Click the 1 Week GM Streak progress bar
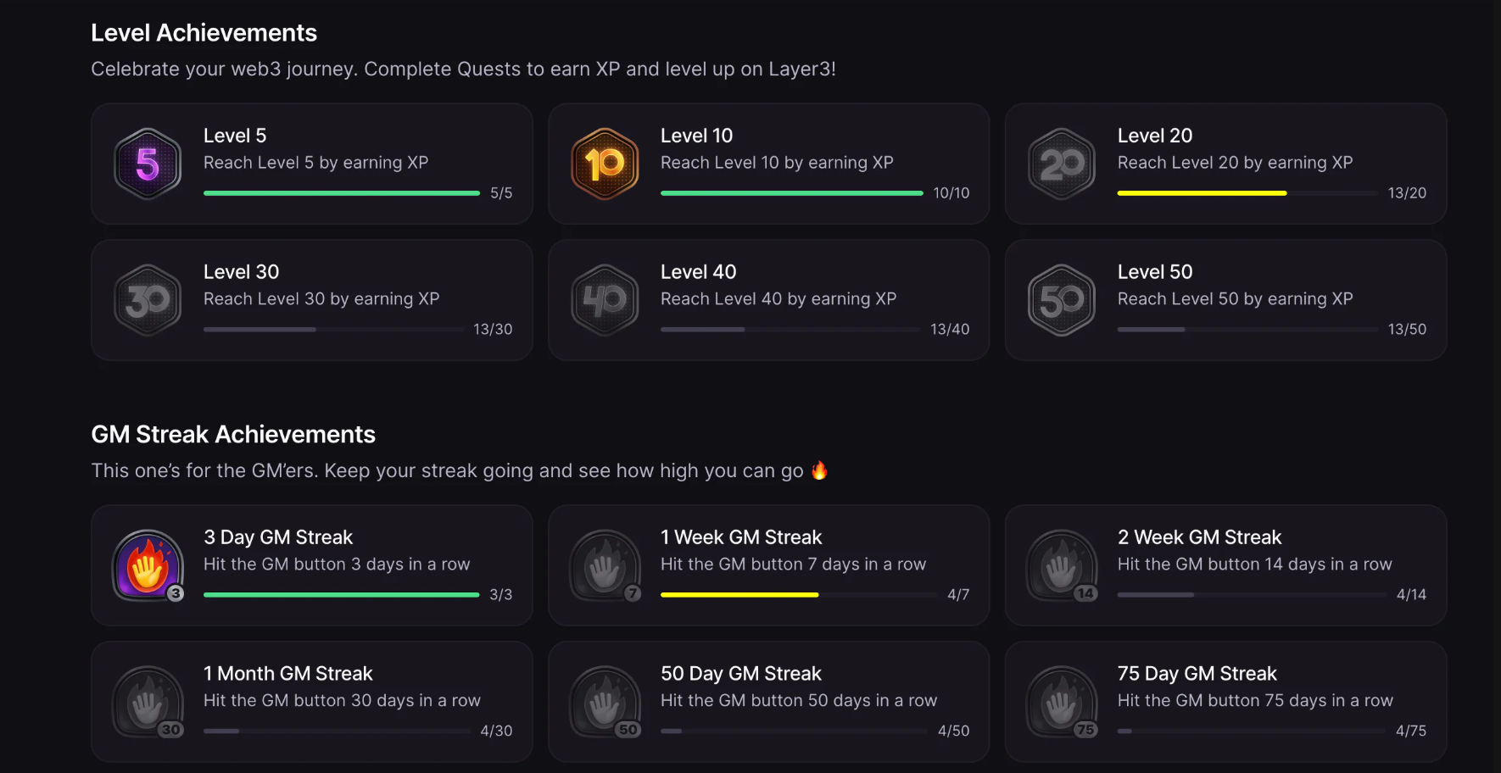1501x773 pixels. [x=799, y=595]
